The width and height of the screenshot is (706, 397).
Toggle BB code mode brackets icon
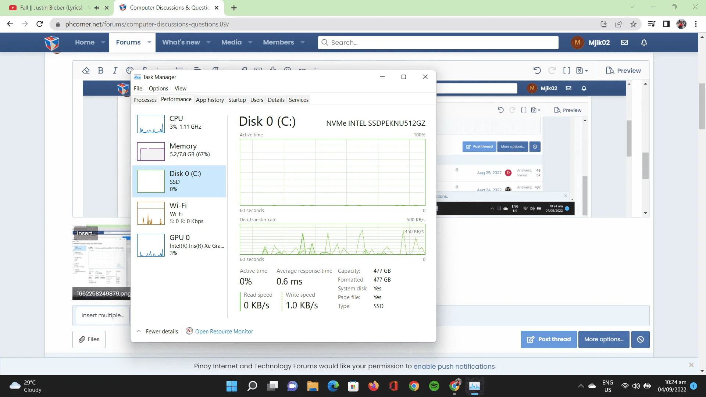[x=567, y=71]
